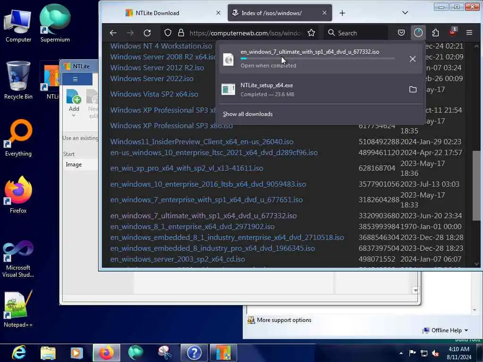This screenshot has width=483, height=362.
Task: Open the Computer desktop icon
Action: pos(18,26)
